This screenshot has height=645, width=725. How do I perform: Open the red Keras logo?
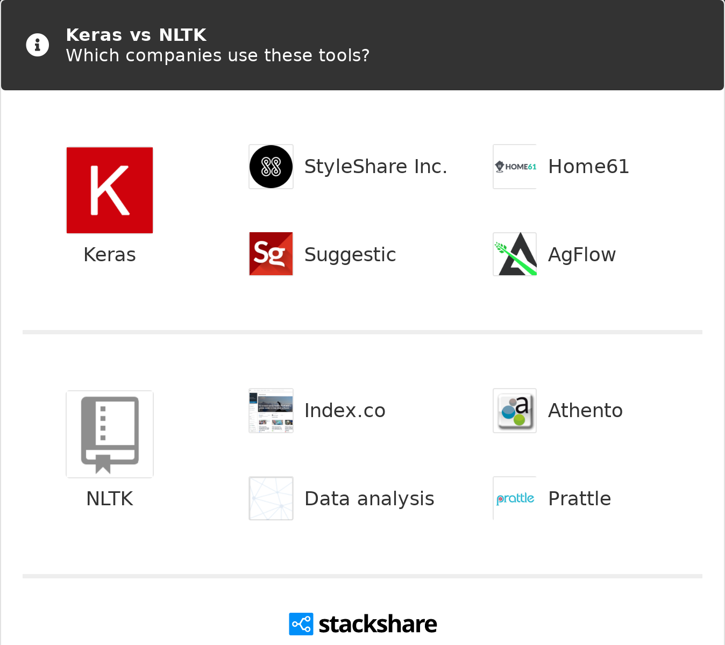pos(110,190)
